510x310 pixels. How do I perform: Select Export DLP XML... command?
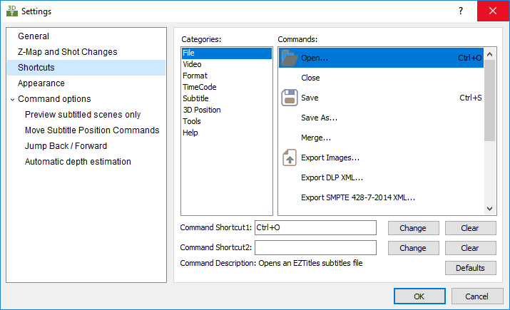332,177
